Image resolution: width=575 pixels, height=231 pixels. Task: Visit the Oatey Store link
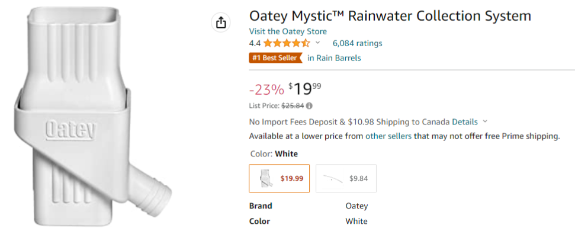(288, 31)
